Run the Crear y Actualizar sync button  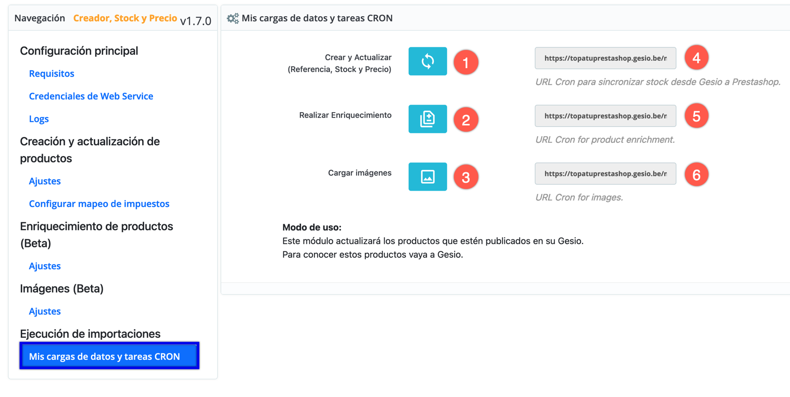point(428,61)
